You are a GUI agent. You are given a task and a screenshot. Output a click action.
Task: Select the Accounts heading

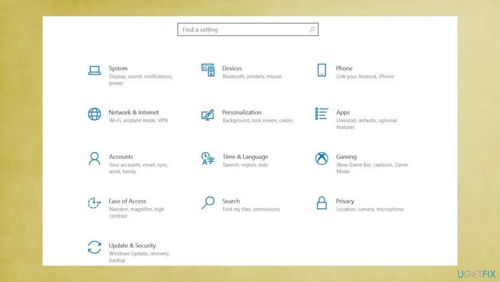(121, 157)
